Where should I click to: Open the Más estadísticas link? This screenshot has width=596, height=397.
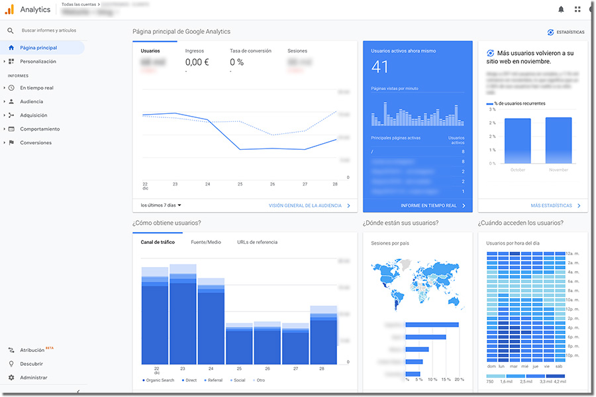pos(551,205)
